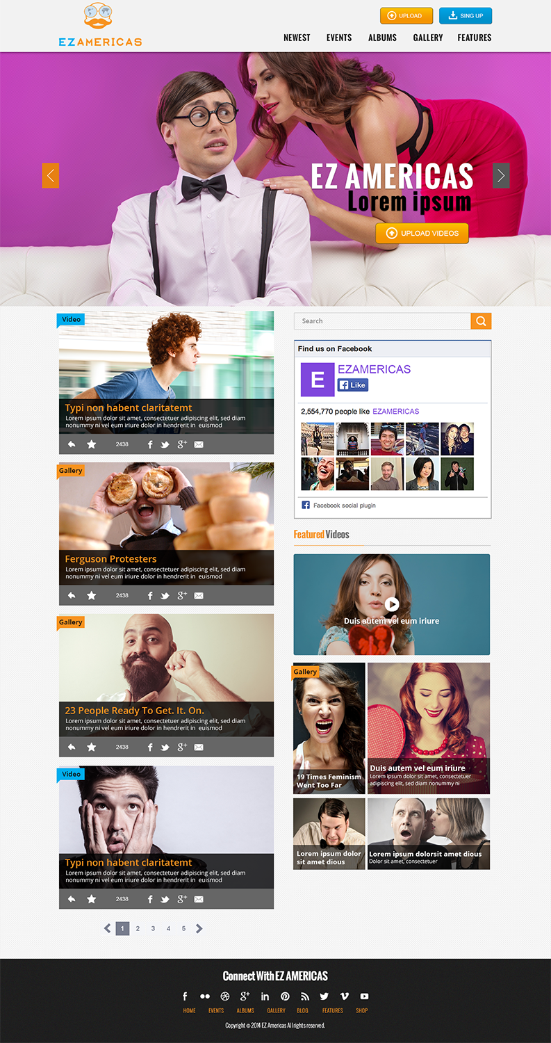
Task: Share Ferguson Protesters on Google Plus
Action: click(x=182, y=595)
